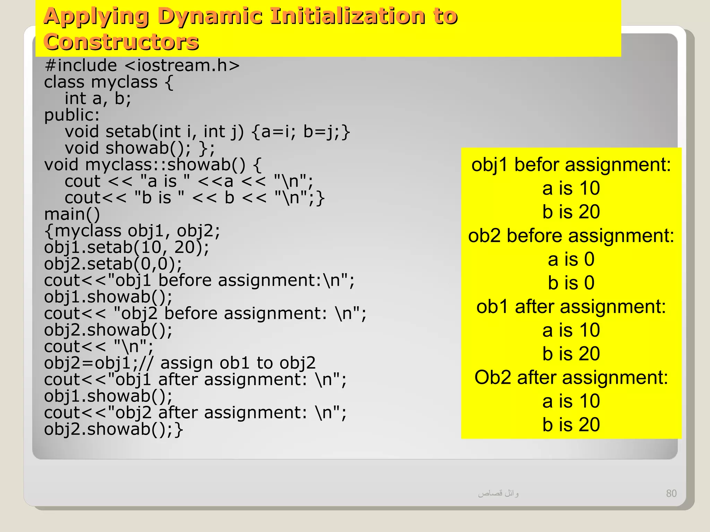Click the slide number 80
This screenshot has height=532, width=710.
click(671, 493)
